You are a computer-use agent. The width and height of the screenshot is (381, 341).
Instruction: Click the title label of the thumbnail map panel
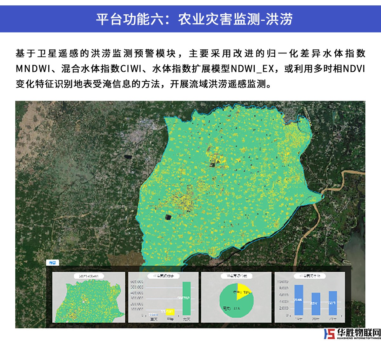click(x=89, y=276)
